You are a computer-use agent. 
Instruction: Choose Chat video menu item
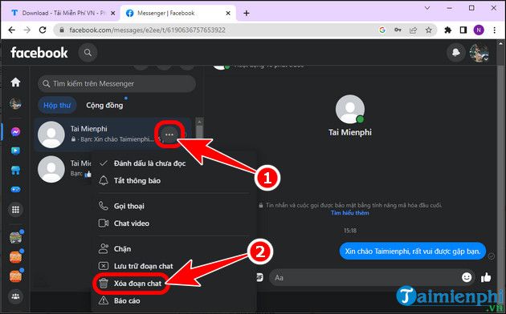173,223
